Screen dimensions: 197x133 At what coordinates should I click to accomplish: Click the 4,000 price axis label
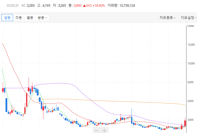tap(190, 120)
